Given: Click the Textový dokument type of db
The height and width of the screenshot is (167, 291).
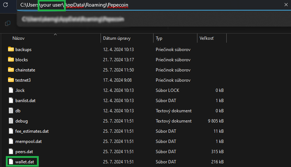Looking at the screenshot, I should tap(174, 111).
